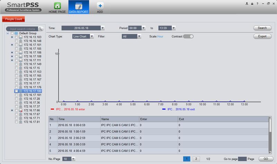Click the camera icon for 172.16.17.66

point(21,110)
